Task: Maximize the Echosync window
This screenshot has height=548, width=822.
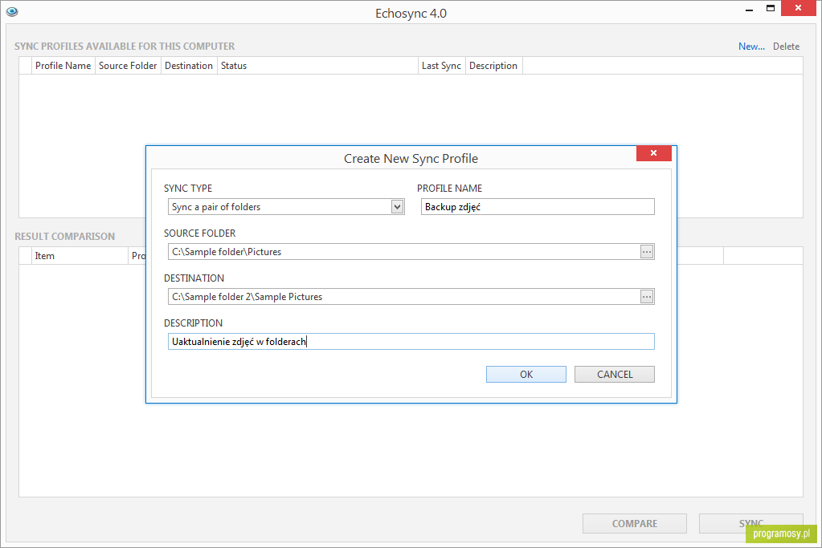Action: click(770, 8)
